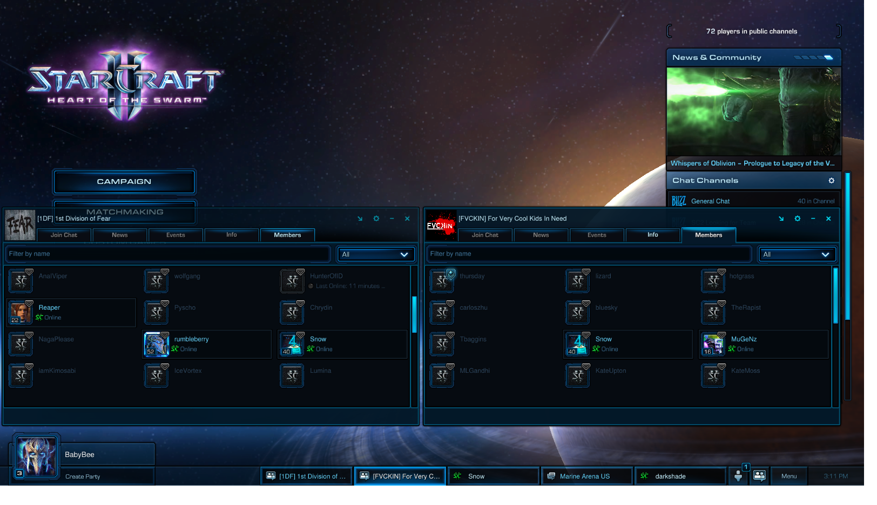
Task: Open Snow chat in the bottom bar
Action: tap(494, 476)
